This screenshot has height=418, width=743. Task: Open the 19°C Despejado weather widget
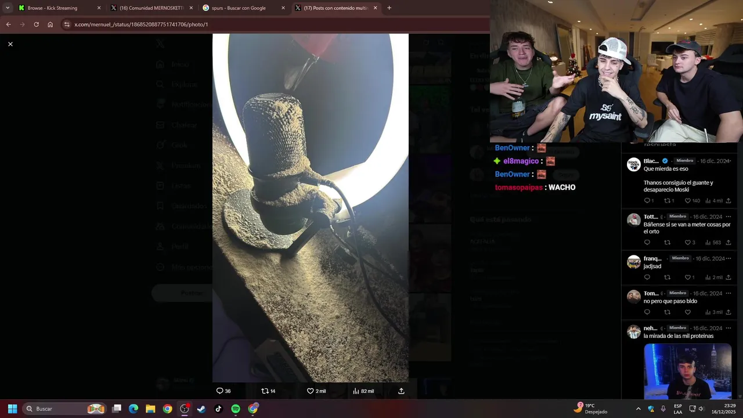[x=591, y=409]
